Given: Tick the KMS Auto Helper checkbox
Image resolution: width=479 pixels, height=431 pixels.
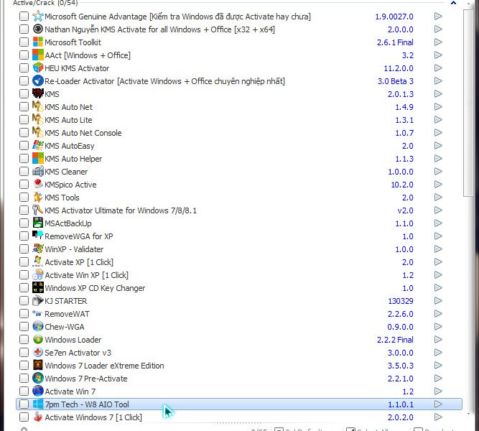Looking at the screenshot, I should 24,158.
